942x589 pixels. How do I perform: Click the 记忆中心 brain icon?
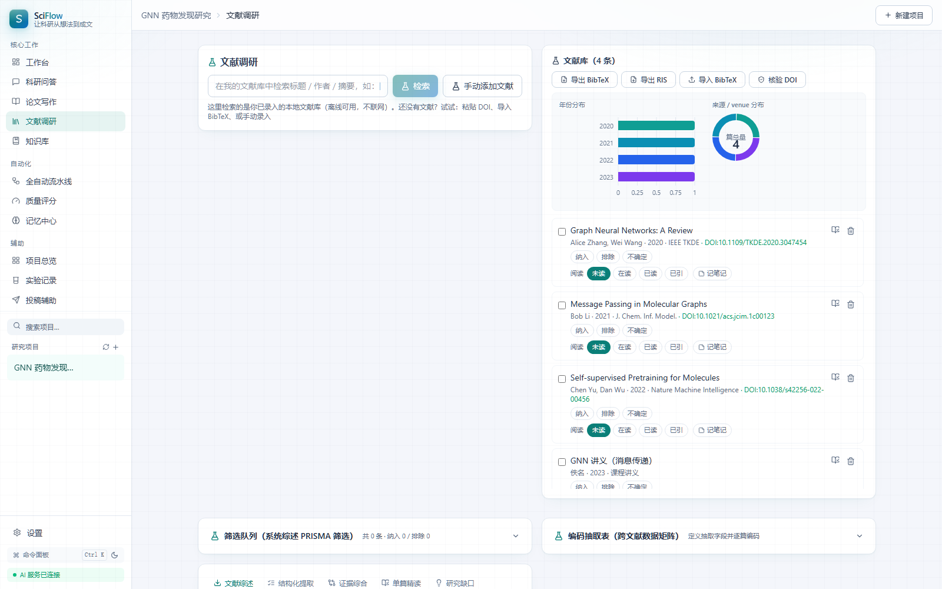coord(16,221)
